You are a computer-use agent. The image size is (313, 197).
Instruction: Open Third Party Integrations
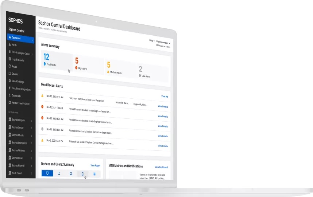(21, 89)
